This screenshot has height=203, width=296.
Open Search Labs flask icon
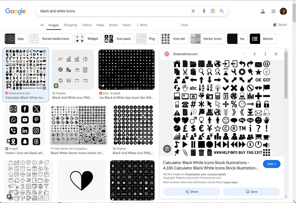tap(262, 11)
